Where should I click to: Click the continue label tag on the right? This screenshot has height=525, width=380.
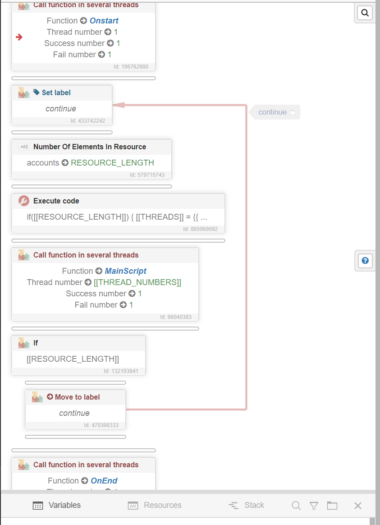coord(273,112)
